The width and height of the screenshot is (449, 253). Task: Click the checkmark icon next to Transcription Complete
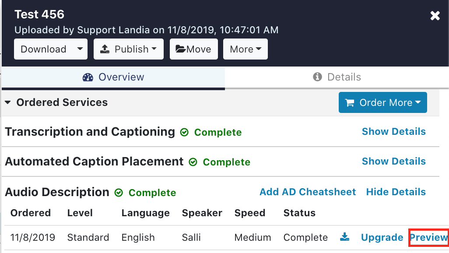(x=184, y=132)
